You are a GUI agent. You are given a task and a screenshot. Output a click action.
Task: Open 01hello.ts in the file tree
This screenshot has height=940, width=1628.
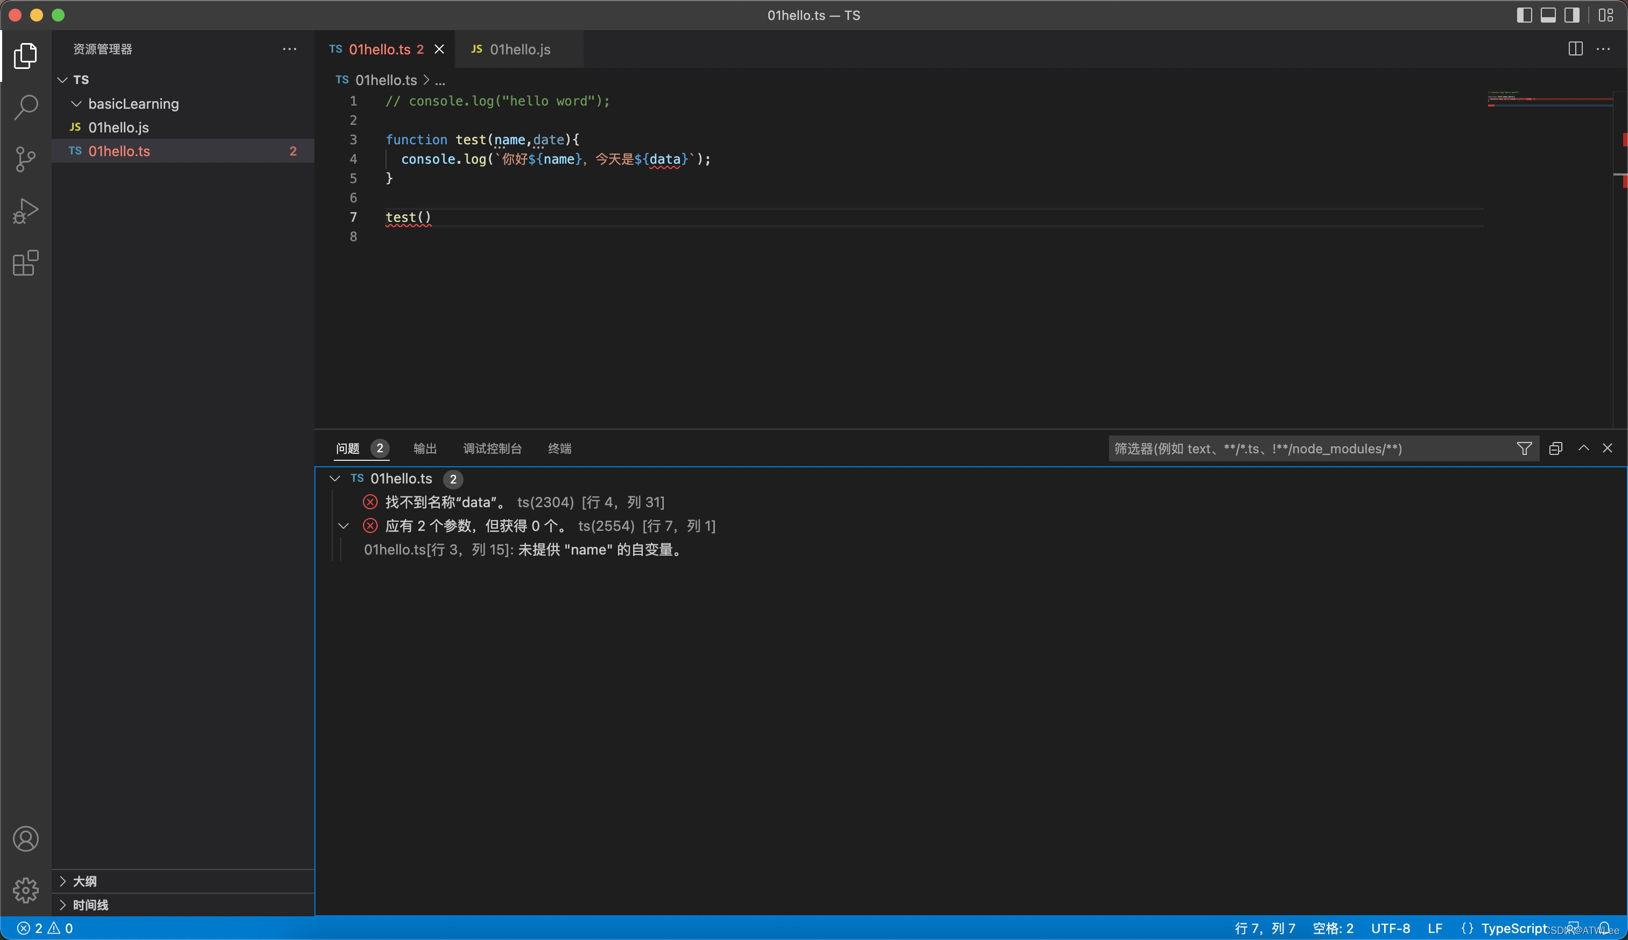183,151
